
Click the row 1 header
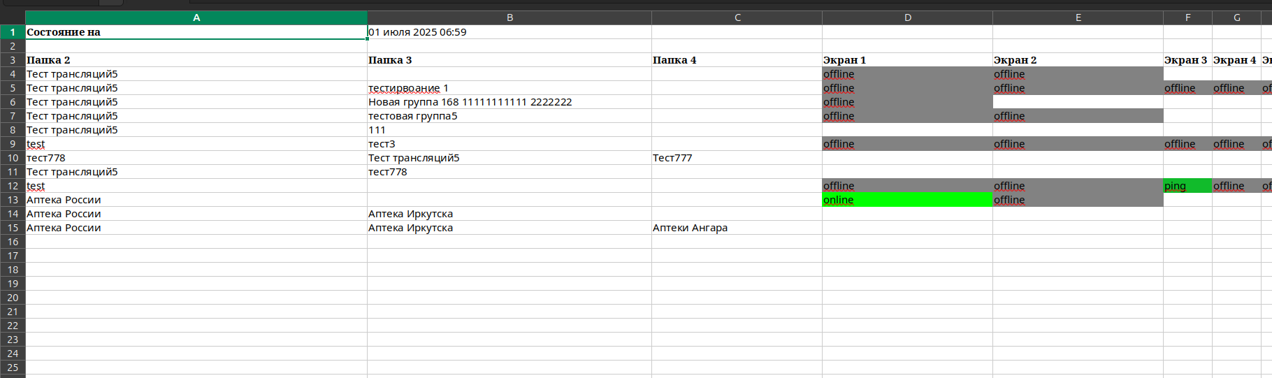[x=13, y=32]
